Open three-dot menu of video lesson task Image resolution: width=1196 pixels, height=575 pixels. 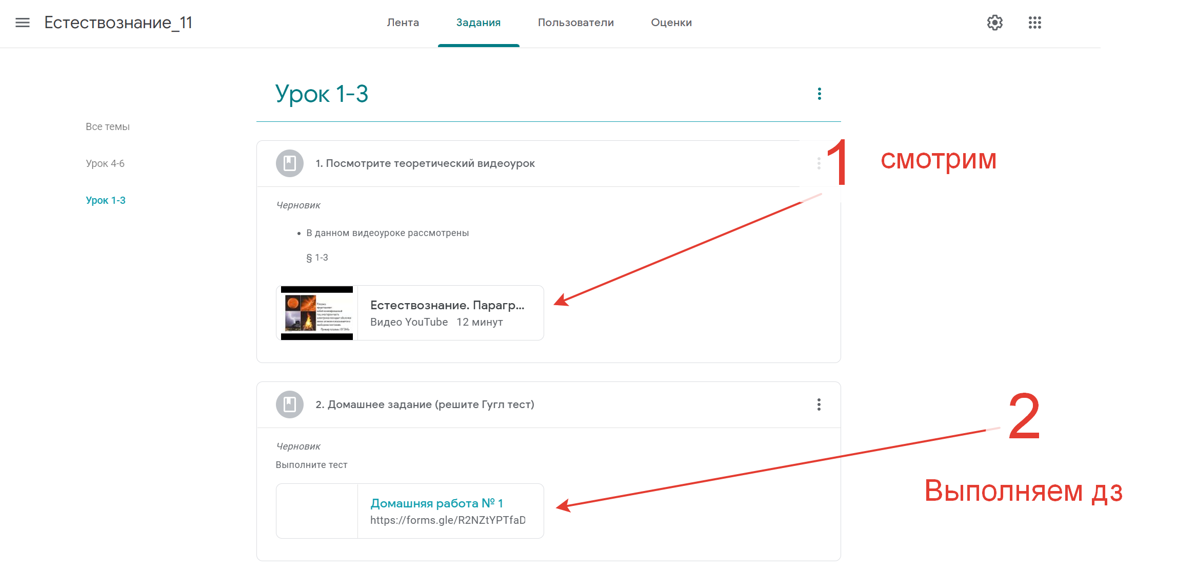pos(819,163)
